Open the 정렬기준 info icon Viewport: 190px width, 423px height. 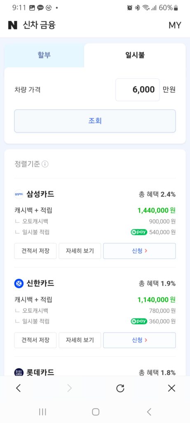[45, 164]
